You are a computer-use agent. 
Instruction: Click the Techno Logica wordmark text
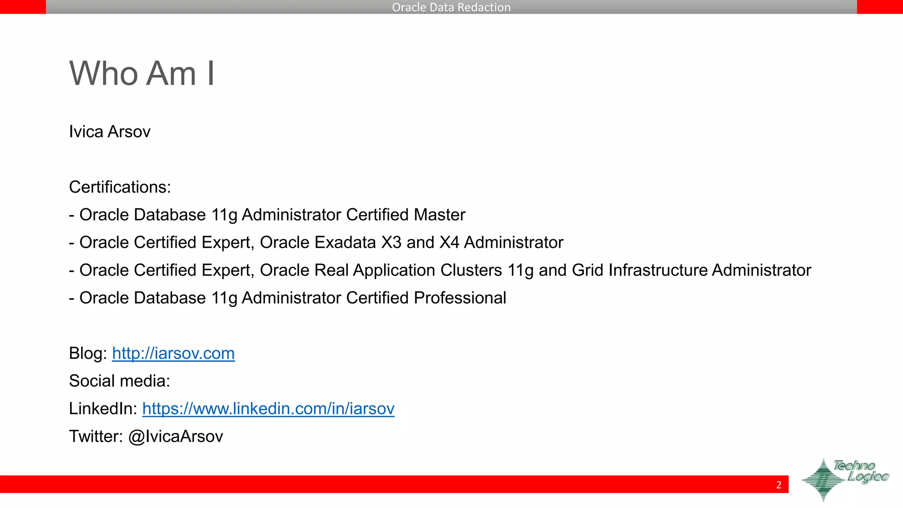[860, 471]
